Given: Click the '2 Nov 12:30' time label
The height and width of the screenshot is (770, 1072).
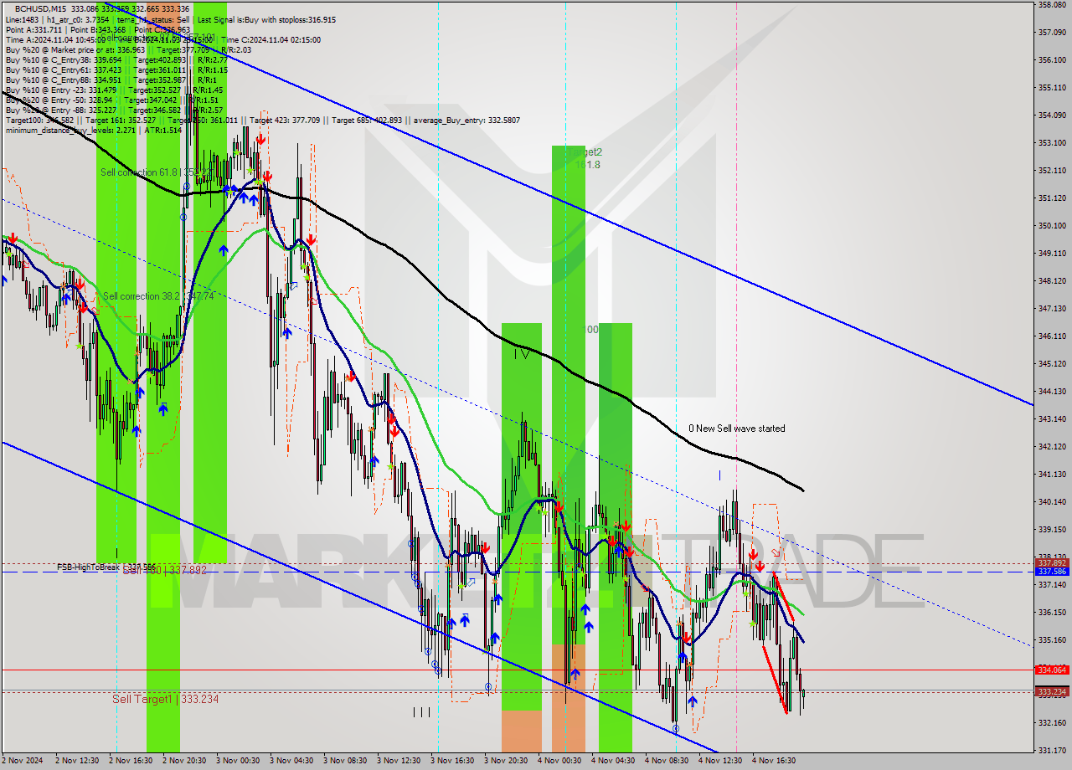Looking at the screenshot, I should [79, 761].
